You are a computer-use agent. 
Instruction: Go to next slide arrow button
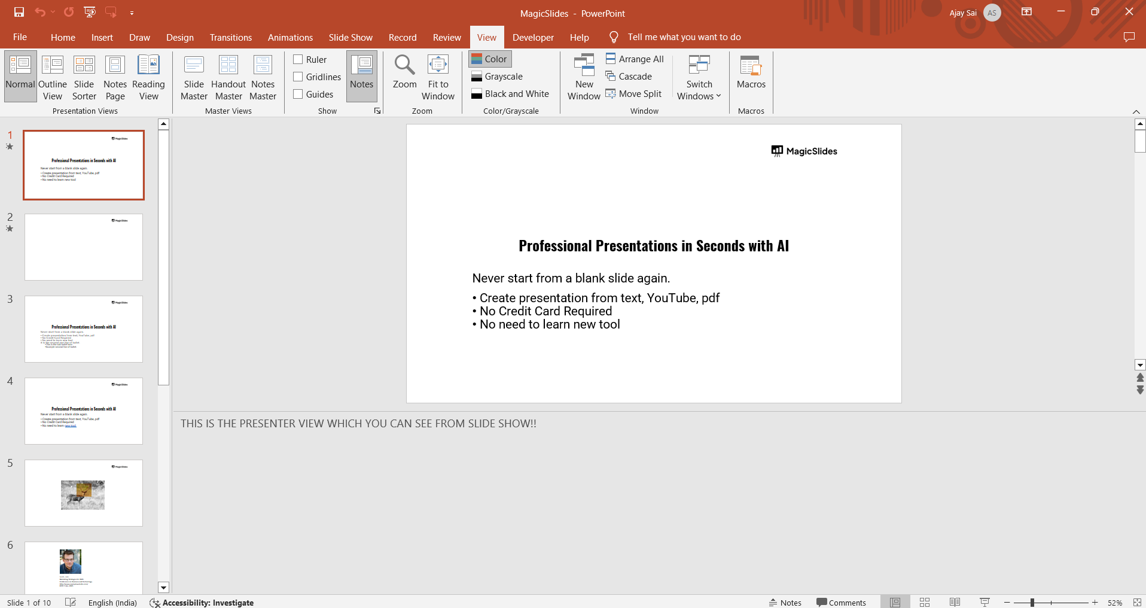[x=1140, y=390]
